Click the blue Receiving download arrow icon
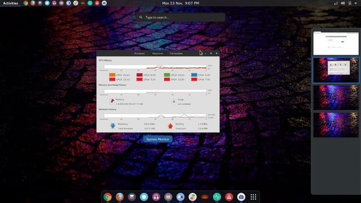Screen dimensions: 361x203 click(113, 126)
